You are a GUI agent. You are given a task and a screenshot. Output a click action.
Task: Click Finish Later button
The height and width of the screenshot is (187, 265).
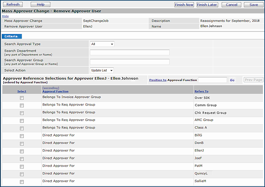[207, 5]
